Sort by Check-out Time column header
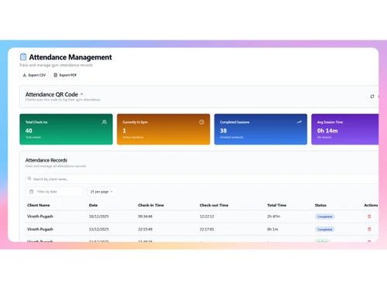 (x=214, y=205)
